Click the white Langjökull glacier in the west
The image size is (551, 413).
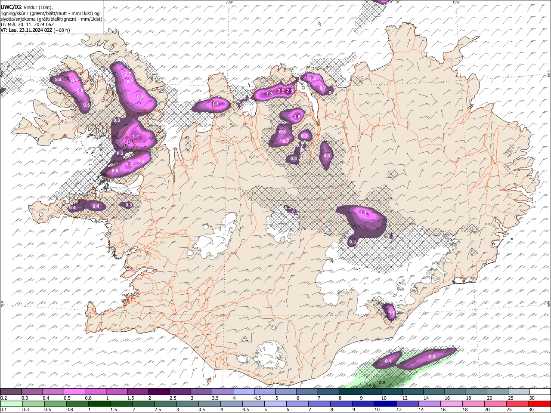tap(215, 239)
